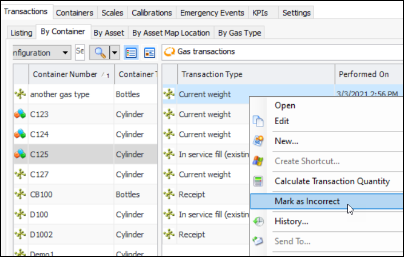Image resolution: width=404 pixels, height=257 pixels.
Task: Click the Send To icon
Action: [259, 242]
